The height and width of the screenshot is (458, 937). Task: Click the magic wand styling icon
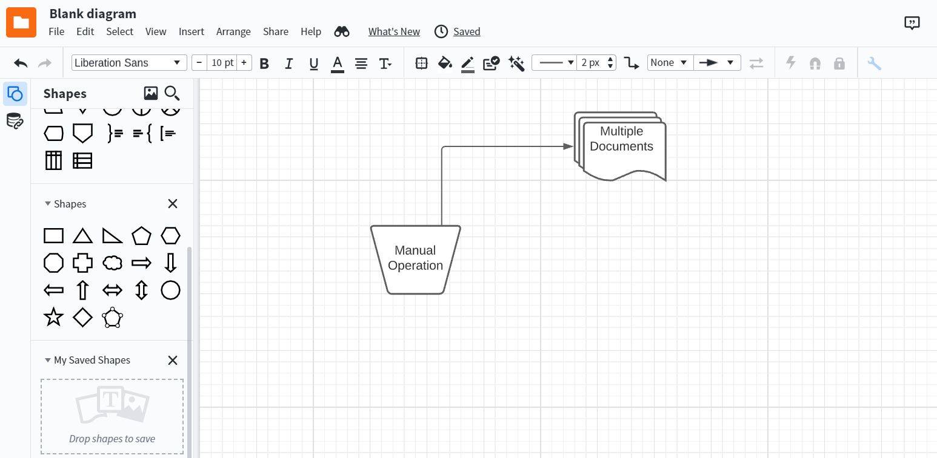pos(516,63)
